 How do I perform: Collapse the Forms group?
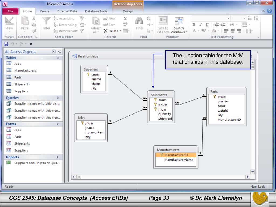click(x=58, y=124)
